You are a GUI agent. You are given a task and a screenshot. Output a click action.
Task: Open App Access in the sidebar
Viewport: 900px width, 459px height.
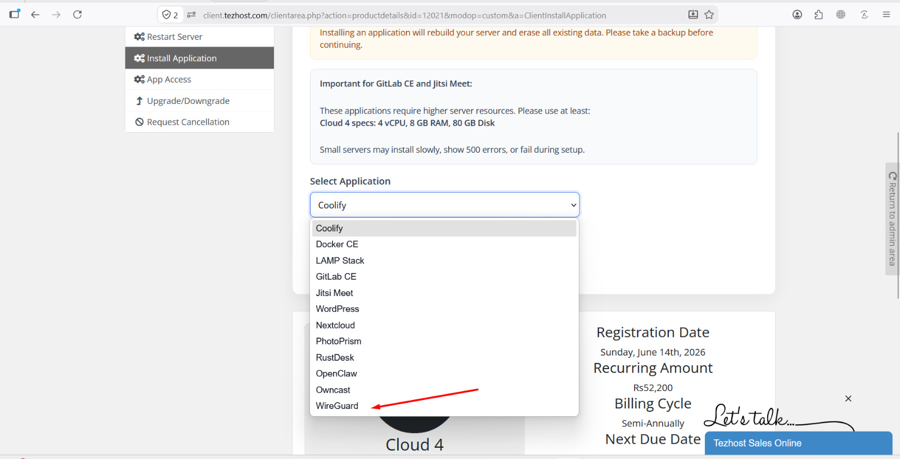pos(199,79)
